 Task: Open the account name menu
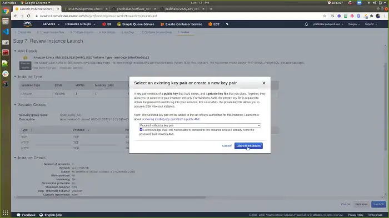point(328,24)
